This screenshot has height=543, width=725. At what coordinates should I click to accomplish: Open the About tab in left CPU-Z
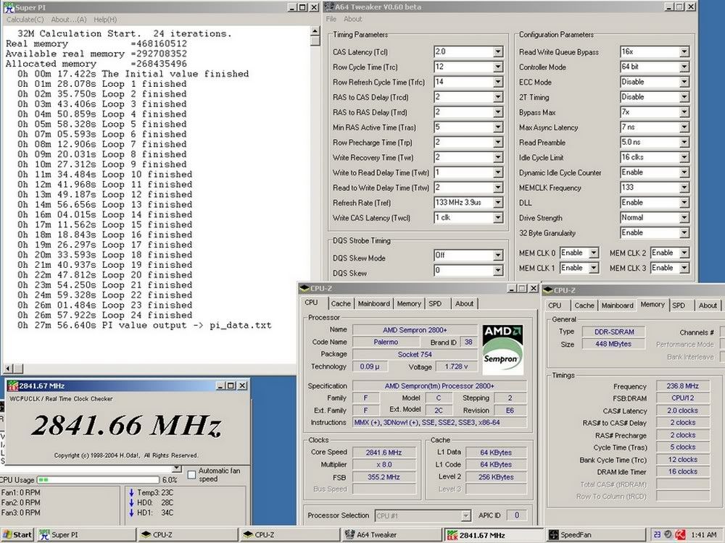coord(464,304)
